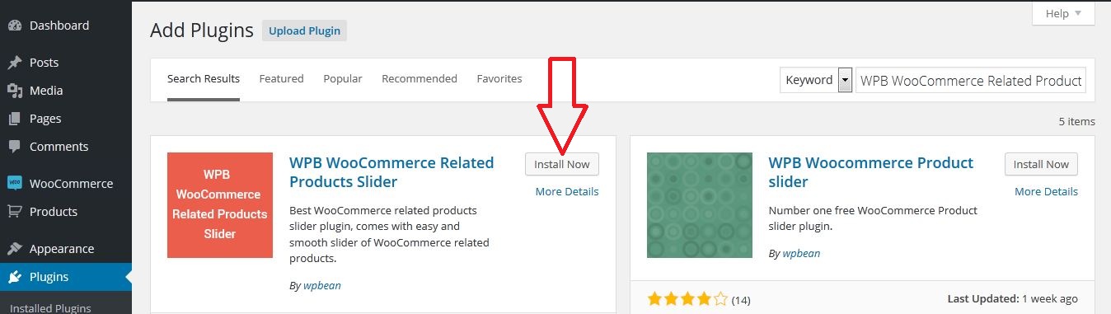
Task: Open the Keyword search type dropdown
Action: click(816, 80)
